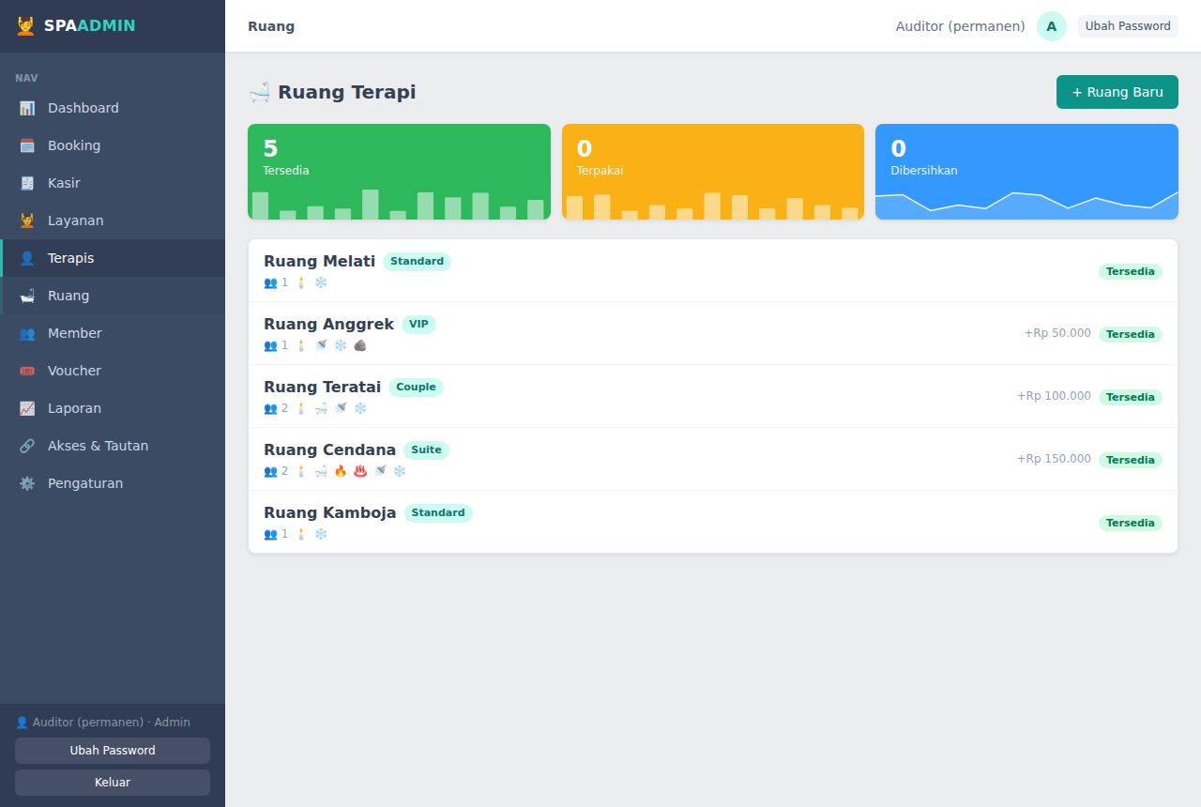Click the user avatar circle labeled A

pos(1051,26)
